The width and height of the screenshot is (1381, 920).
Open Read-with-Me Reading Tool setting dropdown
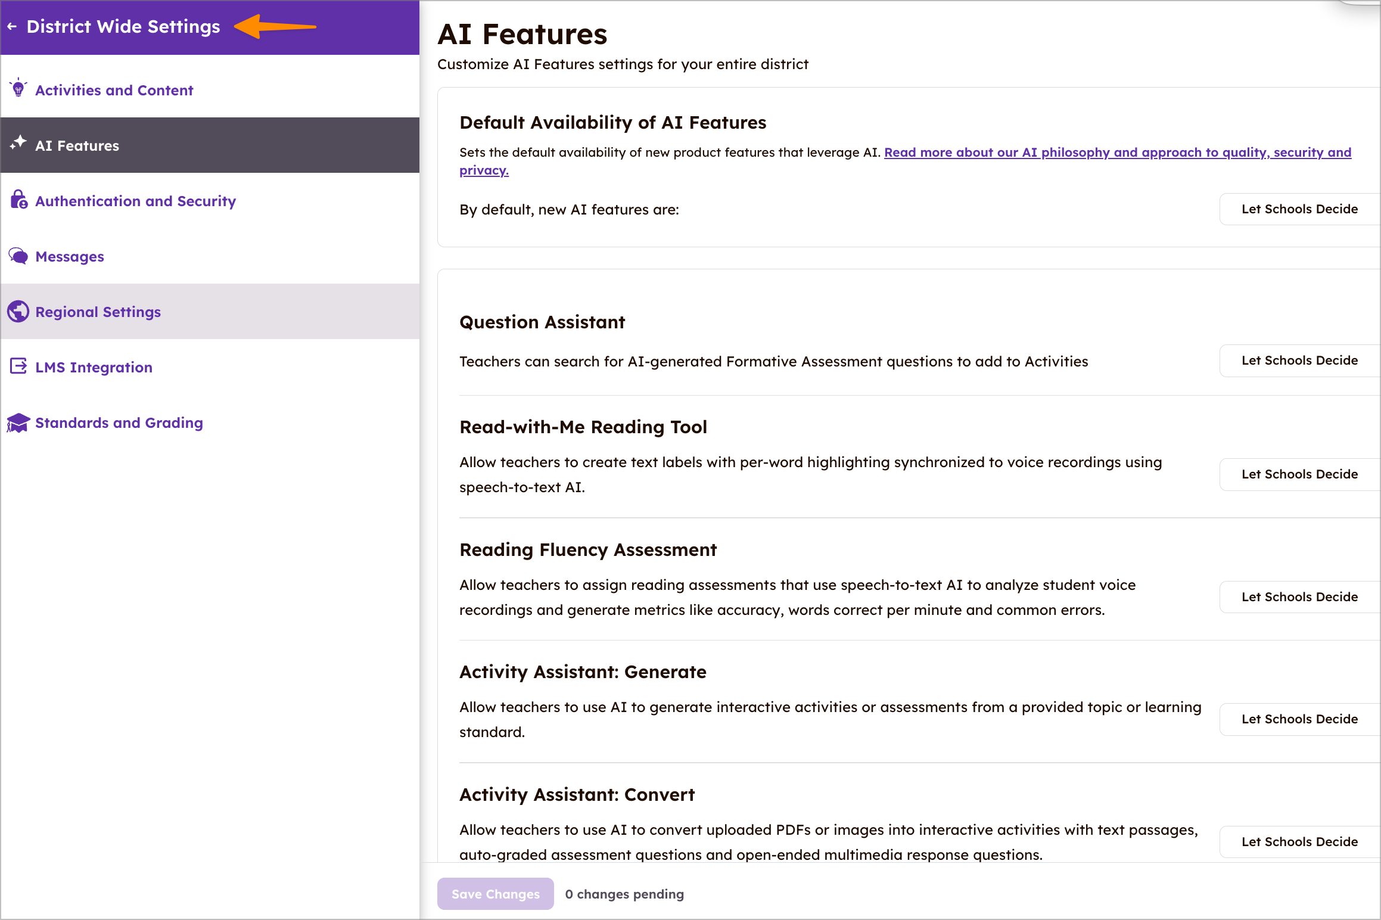1299,474
